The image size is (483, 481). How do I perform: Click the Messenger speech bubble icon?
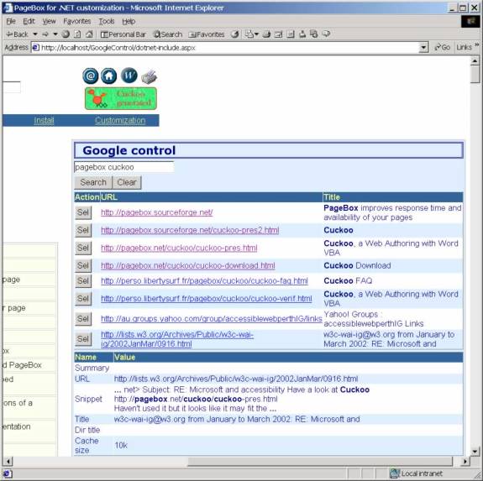pyautogui.click(x=326, y=34)
